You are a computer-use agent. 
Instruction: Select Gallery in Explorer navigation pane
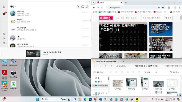tap(98, 82)
